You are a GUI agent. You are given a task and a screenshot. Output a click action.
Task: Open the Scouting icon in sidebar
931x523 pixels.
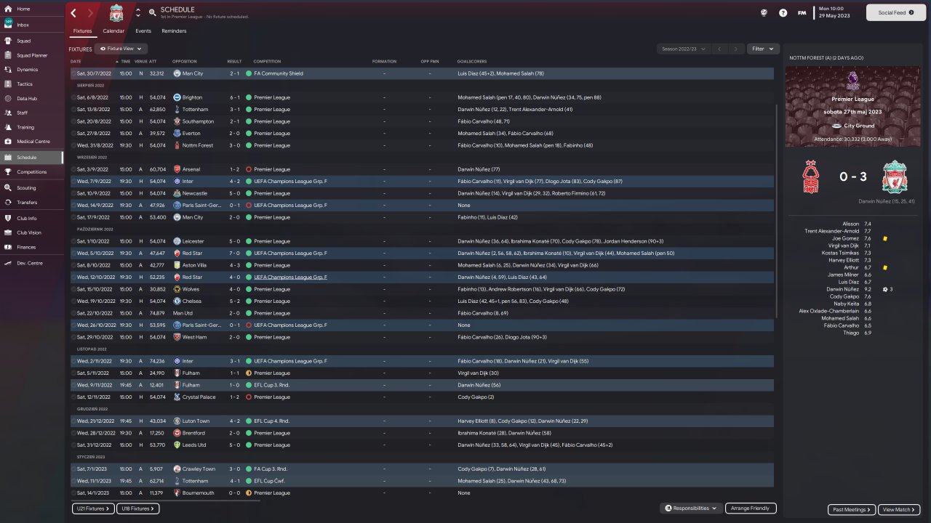7,187
